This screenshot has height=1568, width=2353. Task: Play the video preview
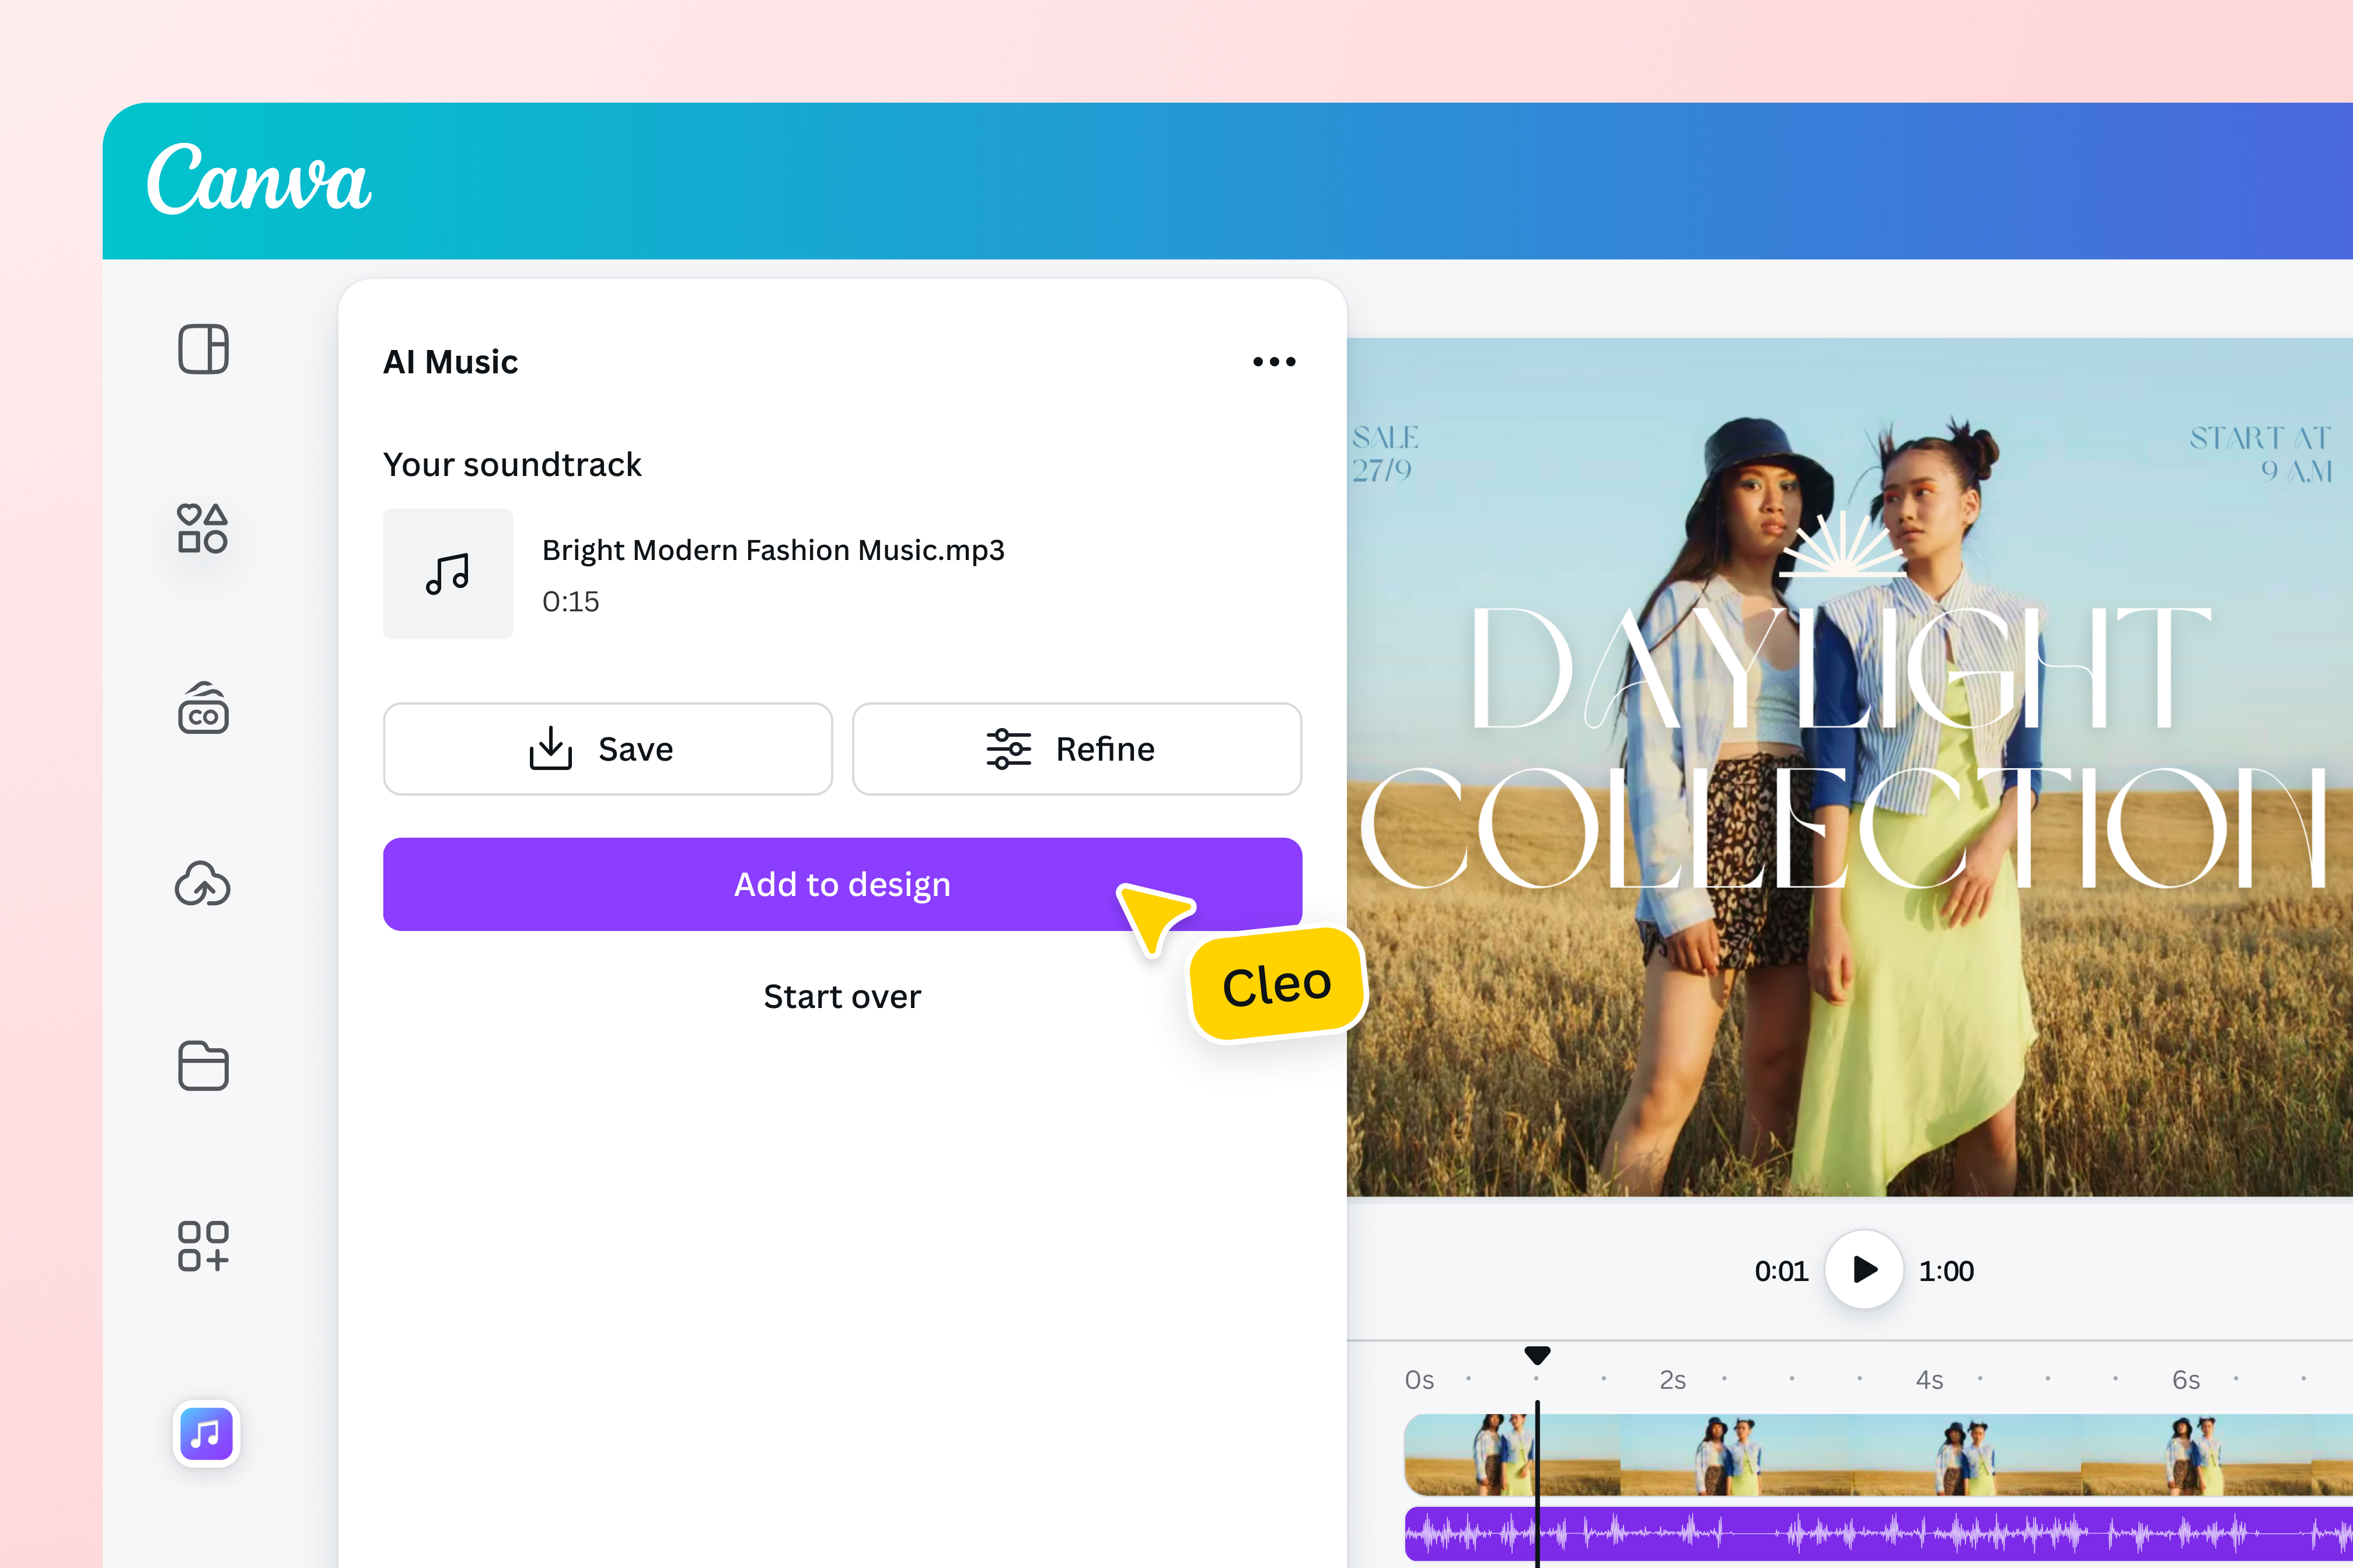[x=1864, y=1270]
